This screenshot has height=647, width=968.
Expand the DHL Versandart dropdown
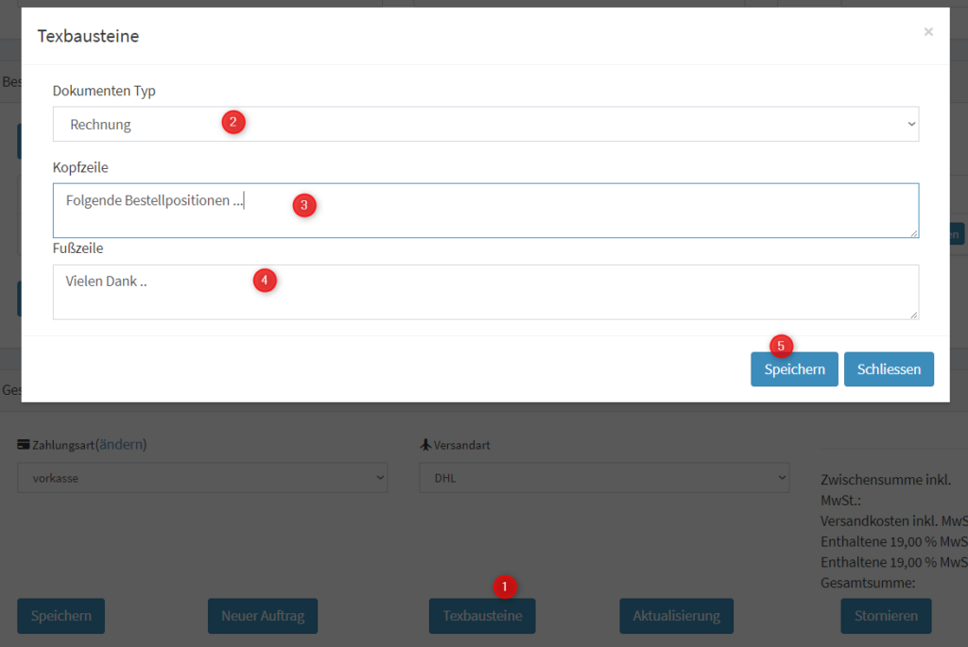click(604, 478)
